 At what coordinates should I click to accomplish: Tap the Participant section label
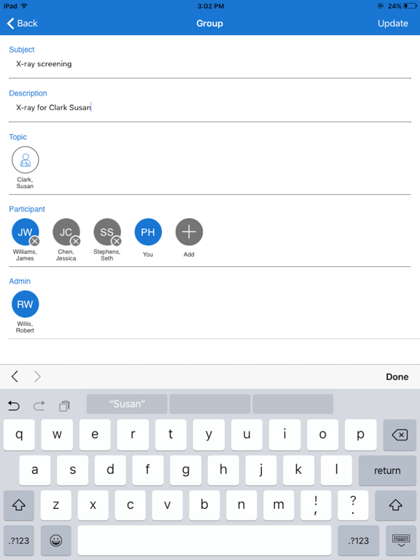click(27, 209)
